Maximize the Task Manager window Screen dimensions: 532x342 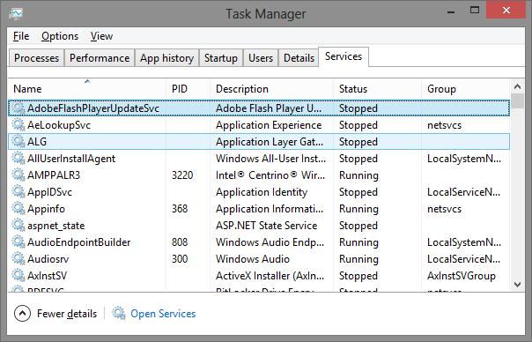point(475,11)
